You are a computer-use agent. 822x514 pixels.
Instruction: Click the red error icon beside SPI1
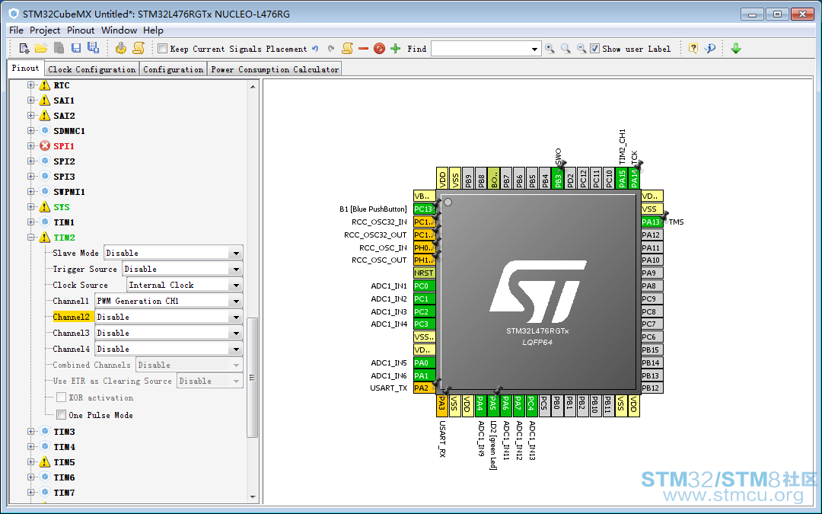45,145
